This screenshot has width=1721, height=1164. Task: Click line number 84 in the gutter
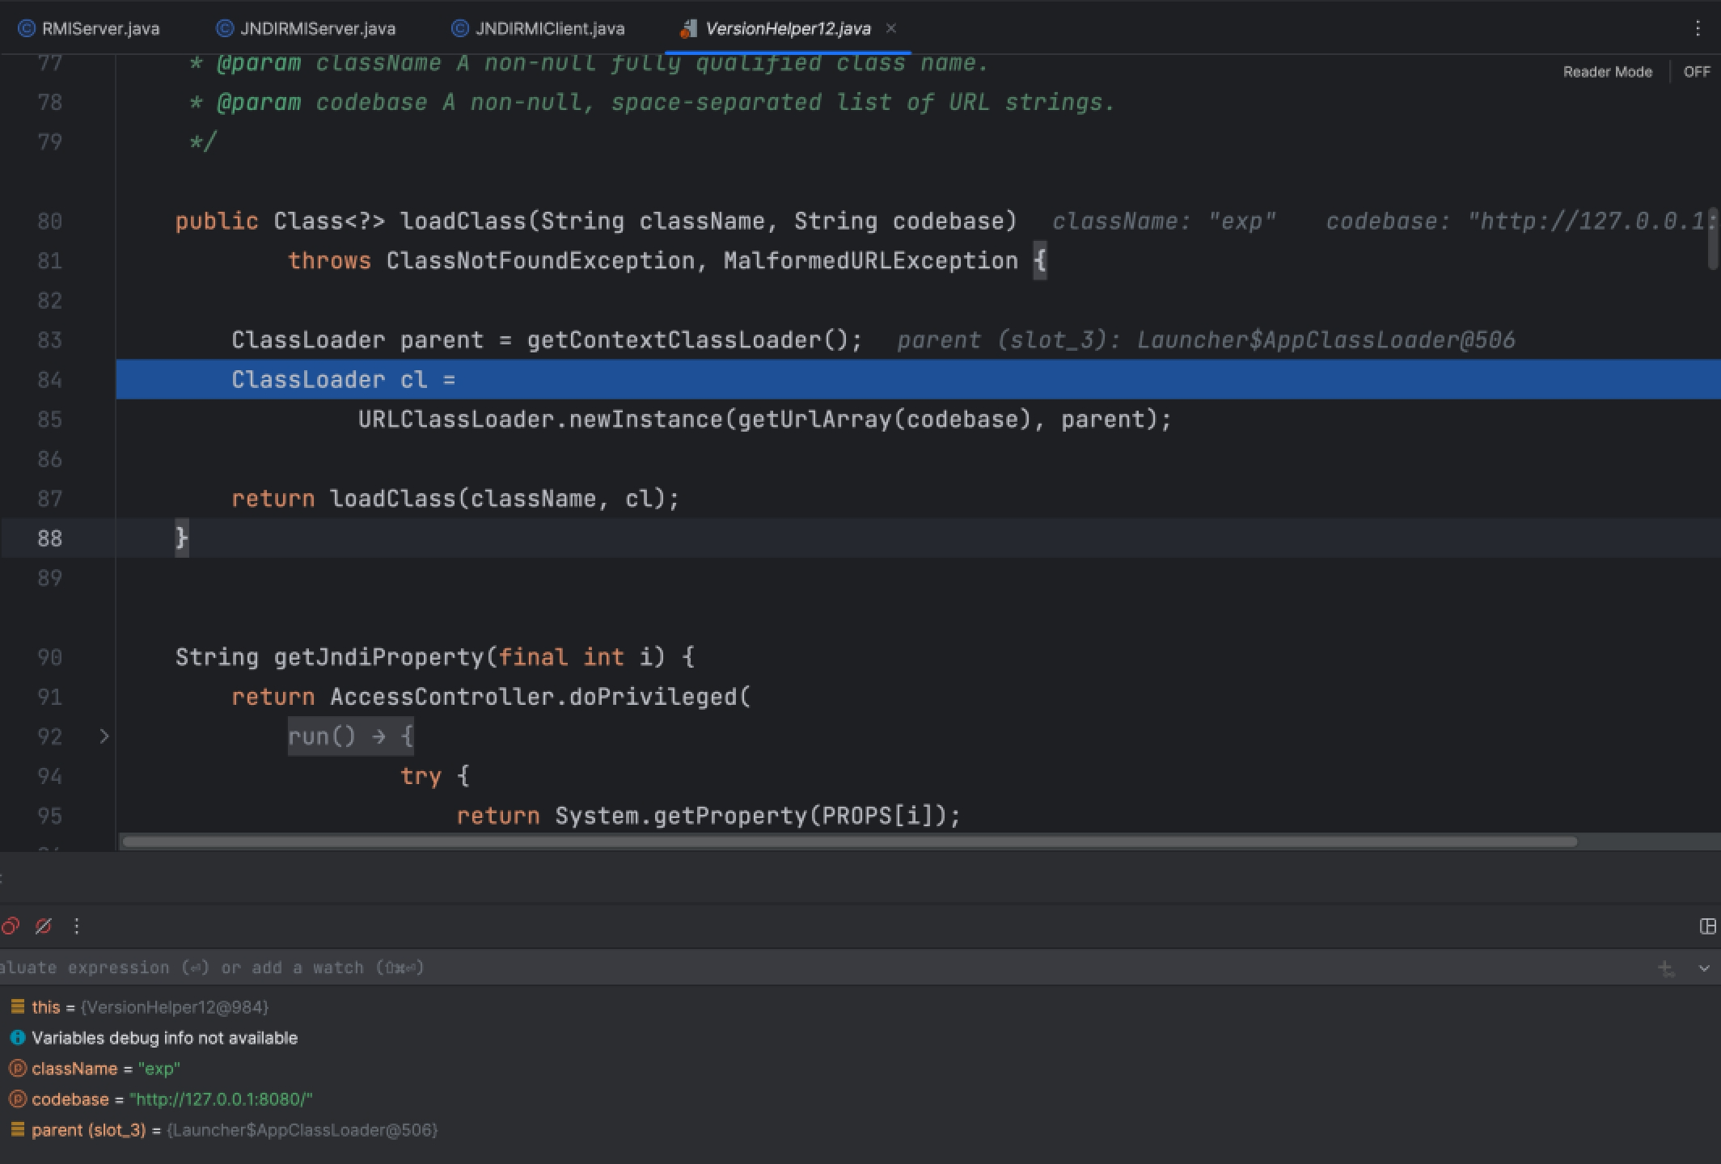pos(49,380)
